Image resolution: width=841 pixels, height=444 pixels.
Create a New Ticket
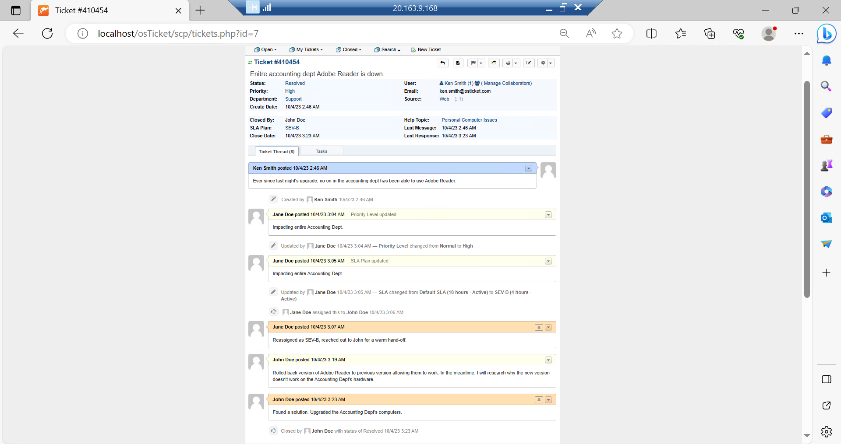[x=428, y=49]
